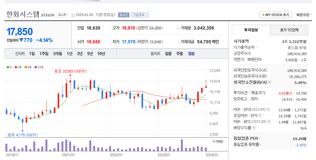Click the 코스피 97위 ranking text

[297, 48]
